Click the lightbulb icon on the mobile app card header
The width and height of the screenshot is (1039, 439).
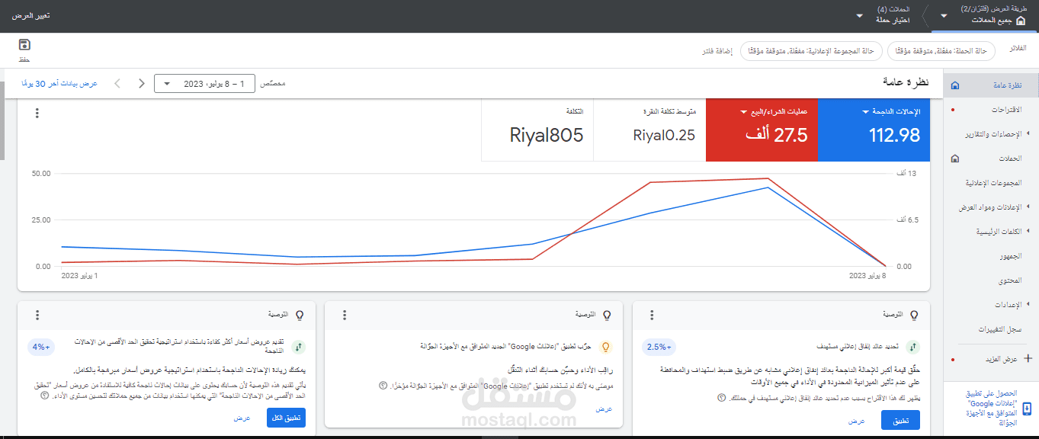click(x=607, y=315)
